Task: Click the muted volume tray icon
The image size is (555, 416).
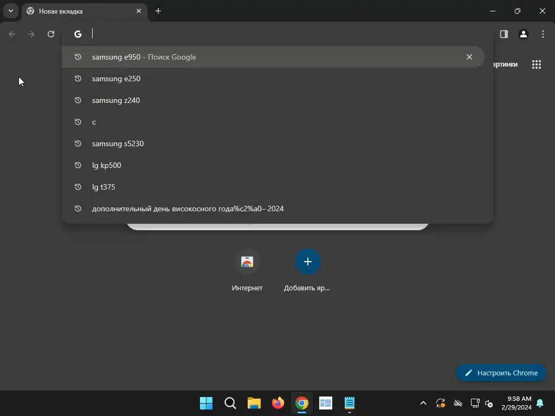Action: pos(489,403)
